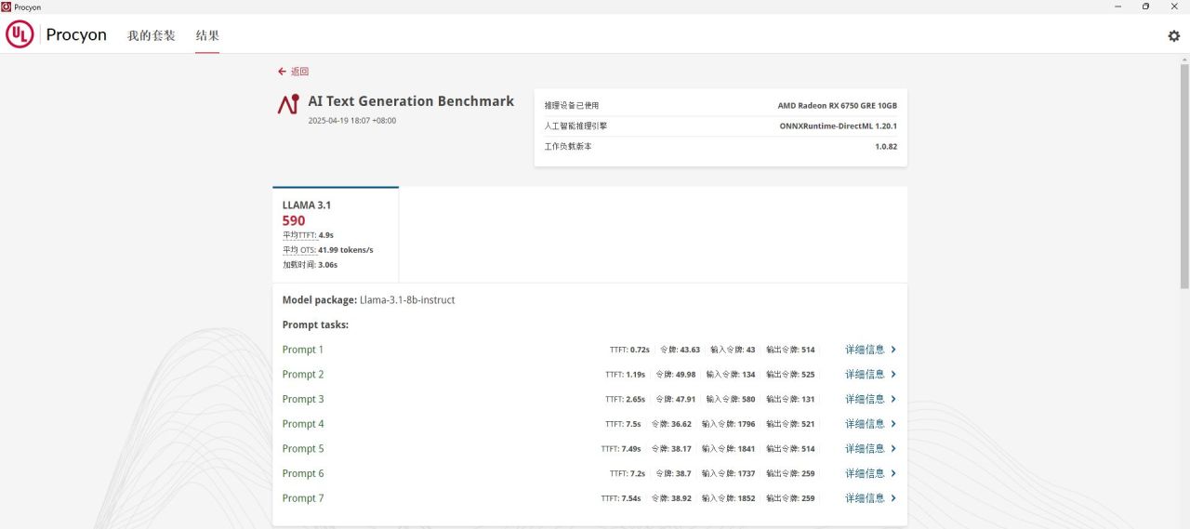Click the back arrow next to 返回
1190x529 pixels.
coord(282,72)
